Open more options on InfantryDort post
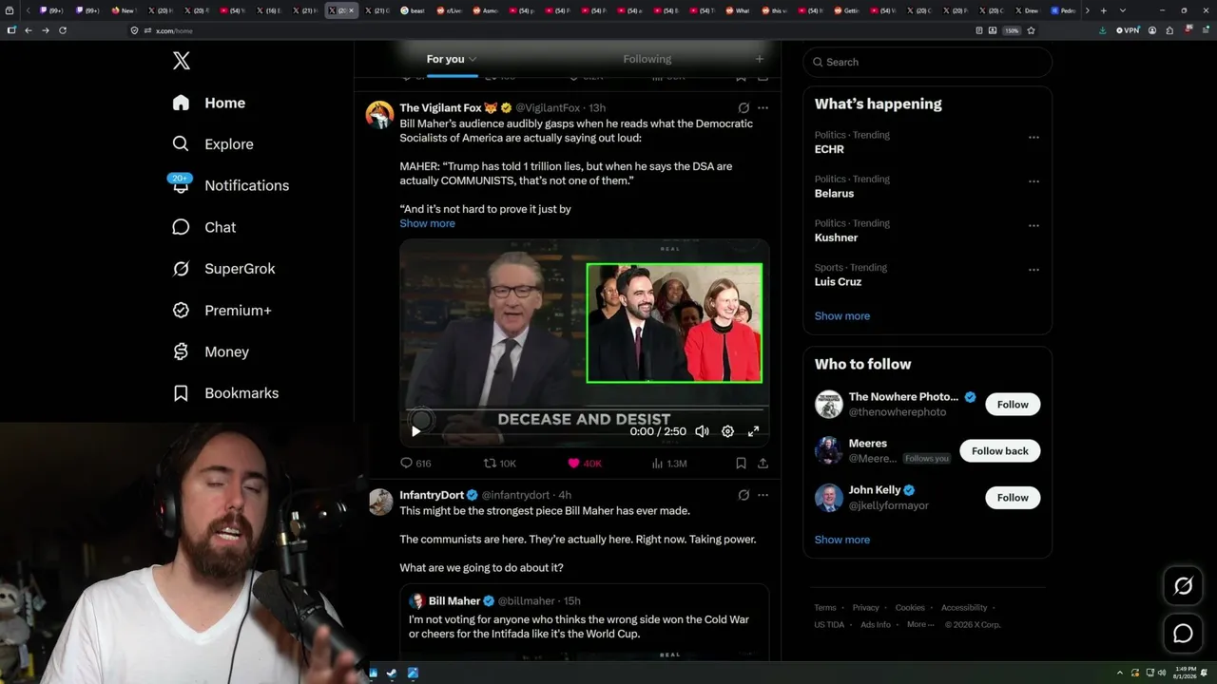 763,495
